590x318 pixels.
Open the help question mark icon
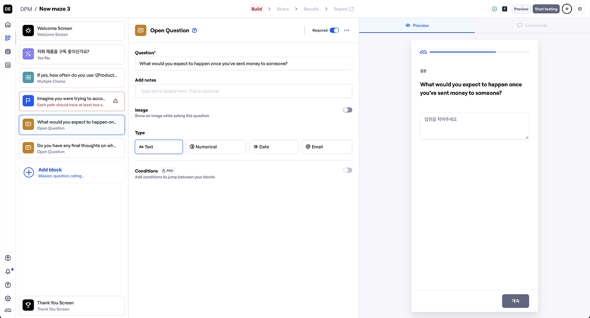[x=8, y=285]
